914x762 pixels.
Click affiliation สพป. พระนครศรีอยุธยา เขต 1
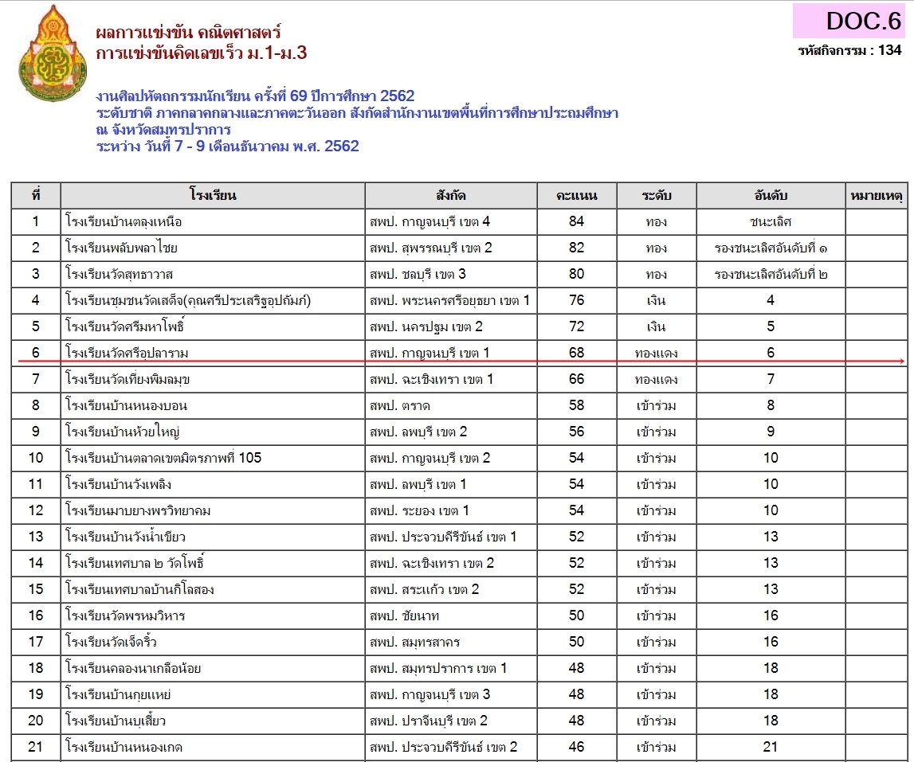point(449,301)
